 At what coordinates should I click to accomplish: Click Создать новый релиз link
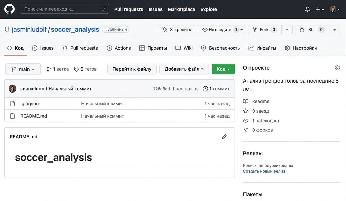point(264,171)
